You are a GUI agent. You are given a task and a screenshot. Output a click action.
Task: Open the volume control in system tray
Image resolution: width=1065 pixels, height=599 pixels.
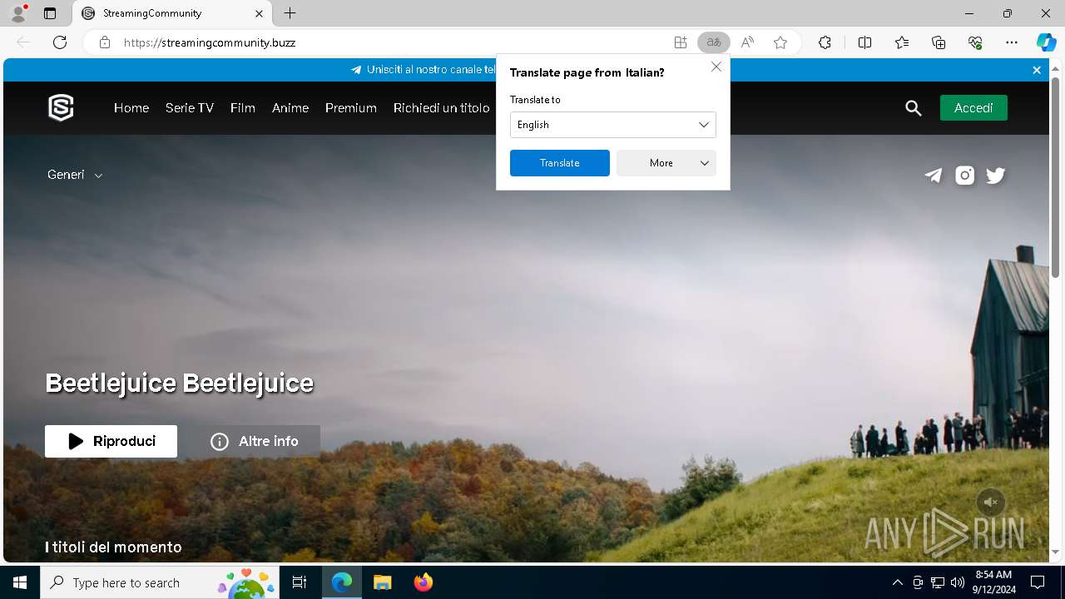958,582
